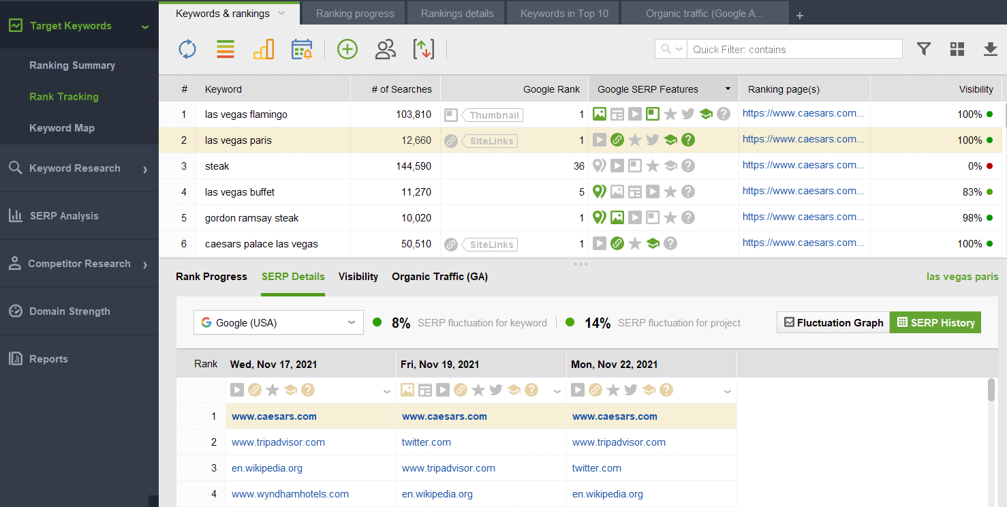The image size is (1007, 507).
Task: Click the yellow bar chart toolbar icon
Action: [264, 49]
